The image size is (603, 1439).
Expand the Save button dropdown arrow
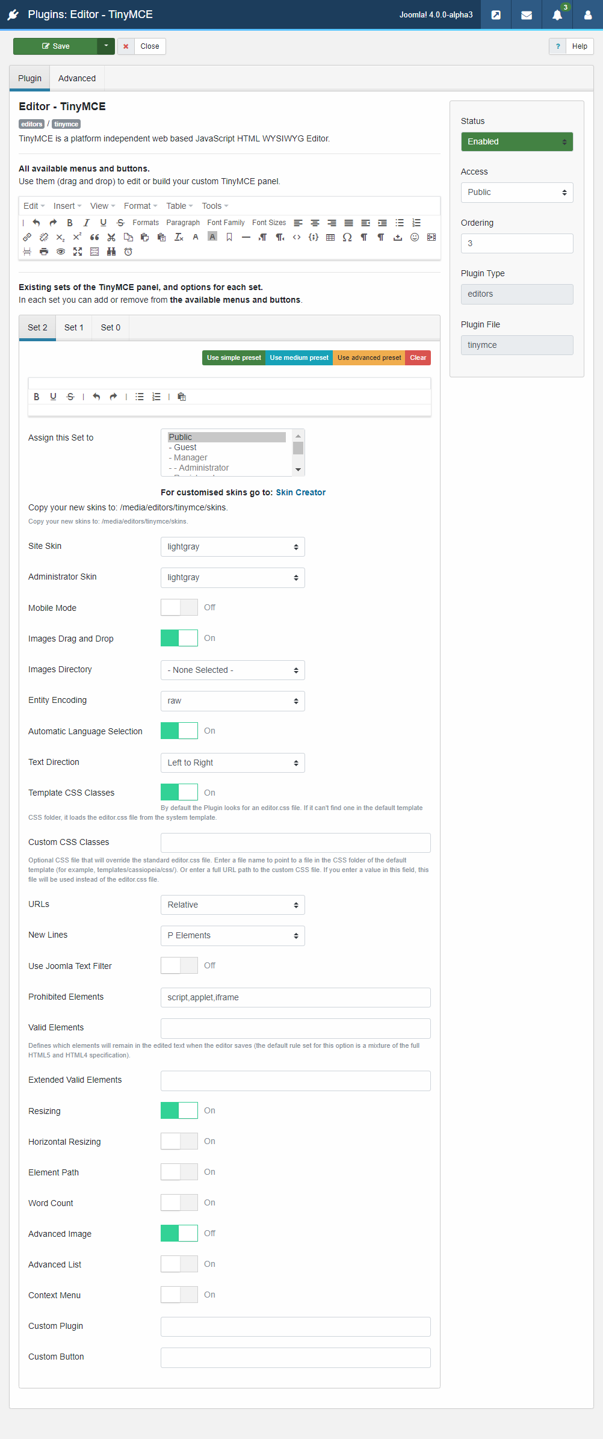point(106,46)
